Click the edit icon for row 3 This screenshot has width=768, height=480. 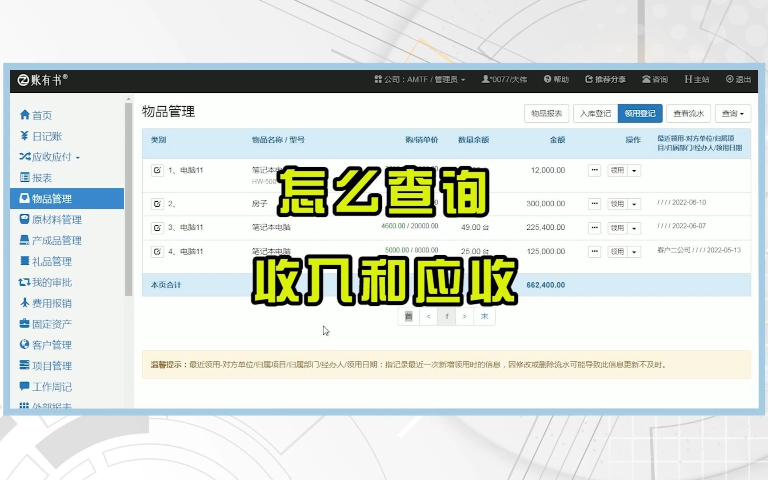(157, 228)
